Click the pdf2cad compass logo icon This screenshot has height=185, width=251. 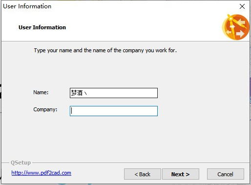point(235,27)
